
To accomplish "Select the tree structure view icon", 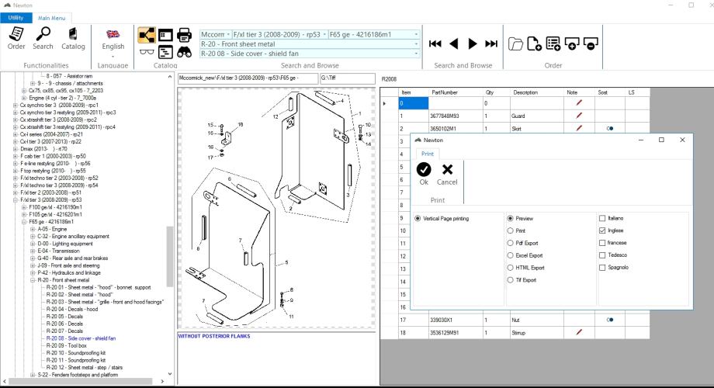I will 146,35.
